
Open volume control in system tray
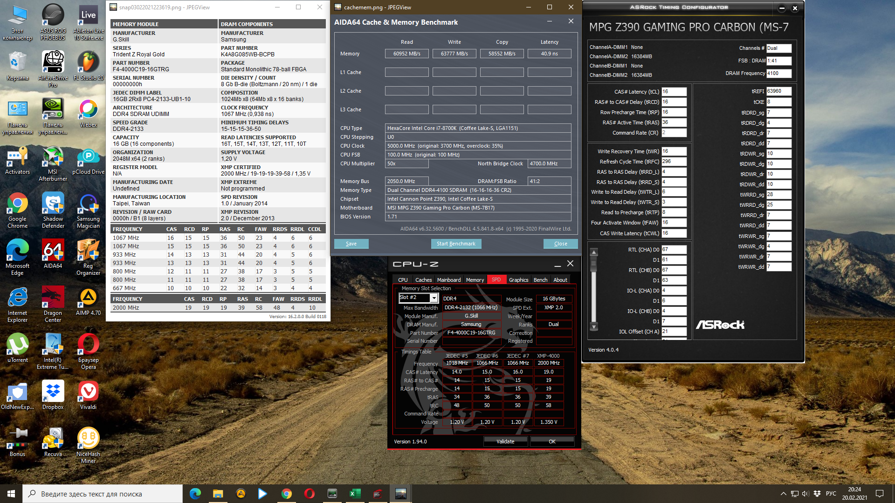pyautogui.click(x=805, y=494)
